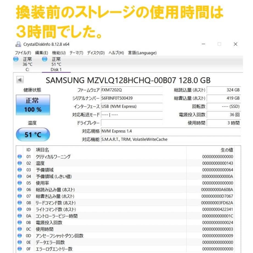This screenshot has height=253, width=253.
Task: Click the blue status orb for C: drive
Action: coord(16,59)
